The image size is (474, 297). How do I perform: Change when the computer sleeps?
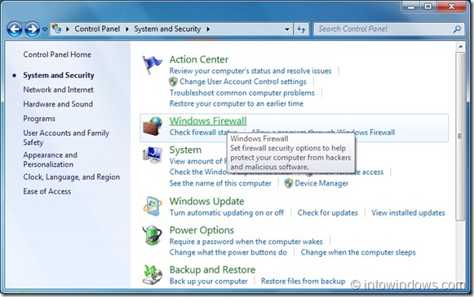click(358, 252)
